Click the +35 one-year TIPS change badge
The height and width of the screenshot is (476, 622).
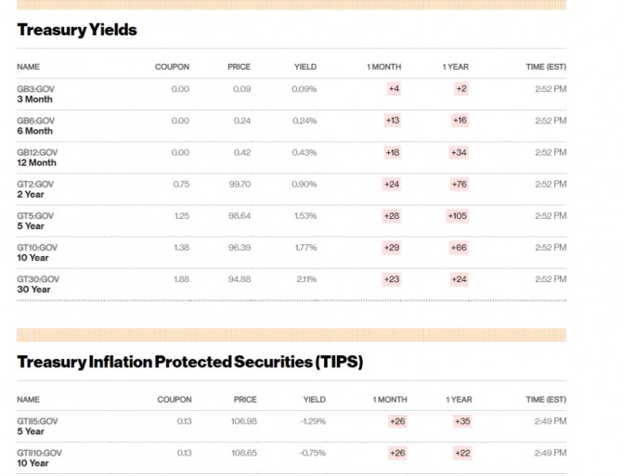click(461, 421)
